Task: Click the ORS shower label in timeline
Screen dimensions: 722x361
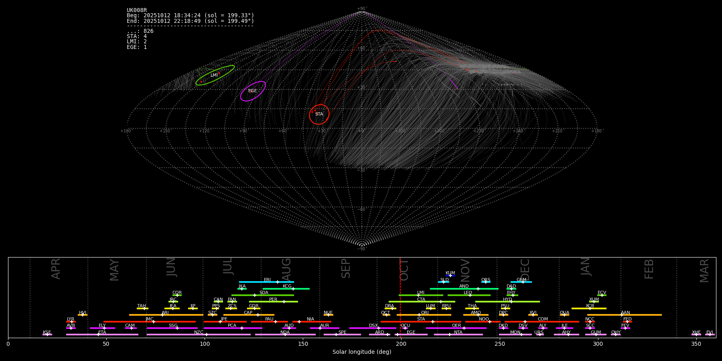Action: (x=486, y=280)
